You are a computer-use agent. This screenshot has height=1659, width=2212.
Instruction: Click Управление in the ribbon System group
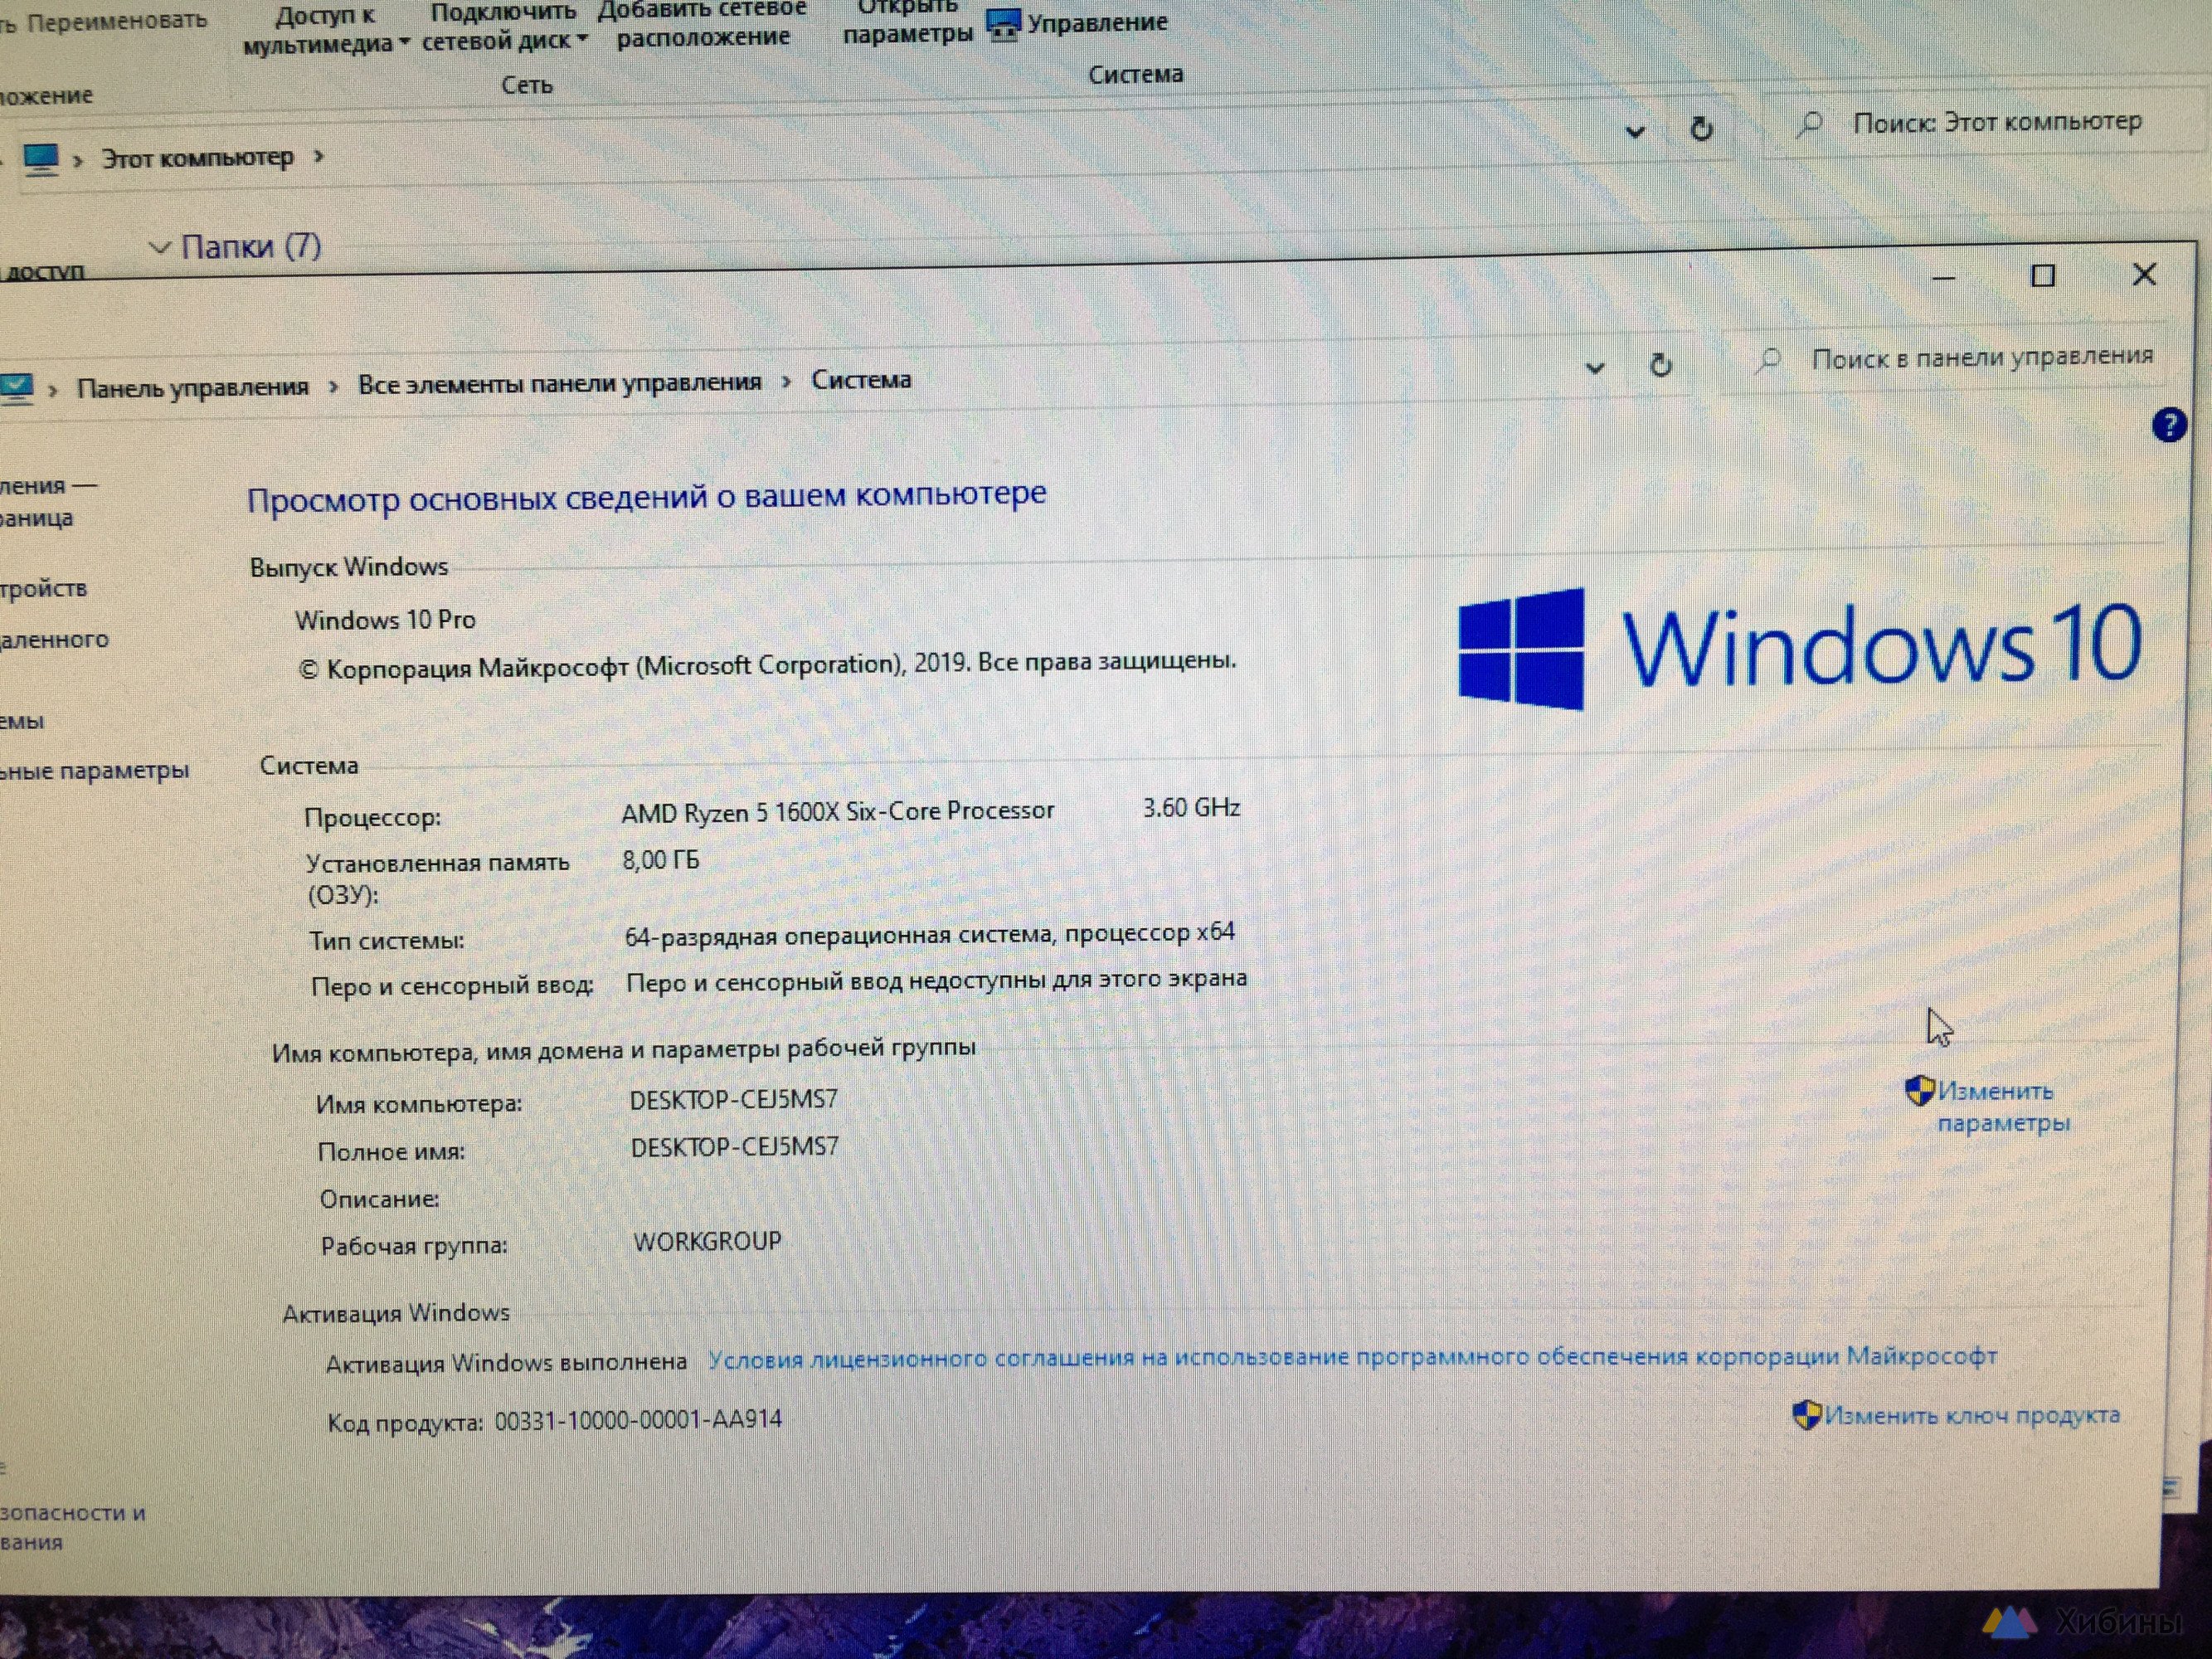(x=1078, y=23)
